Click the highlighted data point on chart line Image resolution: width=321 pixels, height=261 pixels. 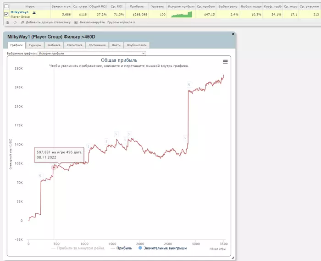(54, 168)
